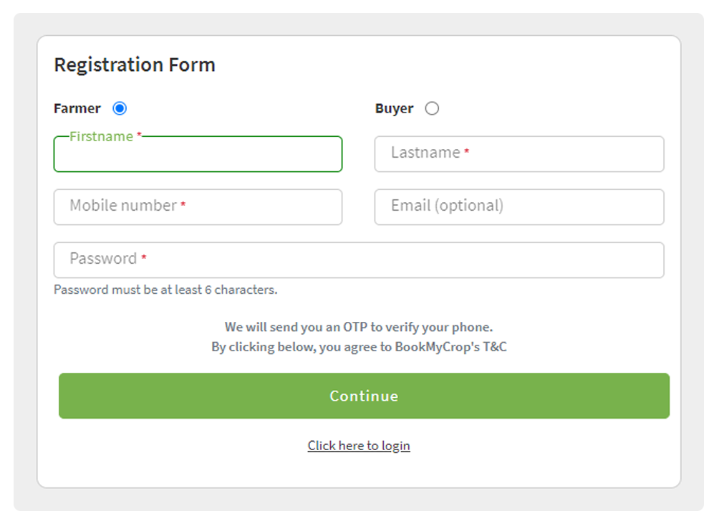Viewport: 714px width, 524px height.
Task: Click the red asterisk beside Lastname
Action: [x=467, y=153]
